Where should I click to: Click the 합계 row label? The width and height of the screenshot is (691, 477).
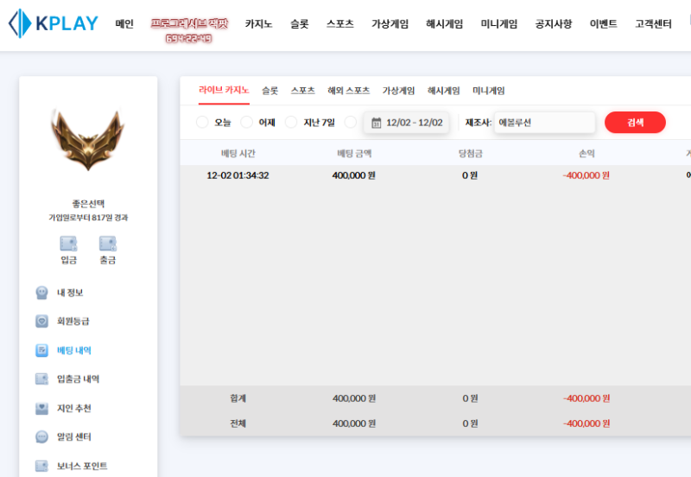coord(238,398)
